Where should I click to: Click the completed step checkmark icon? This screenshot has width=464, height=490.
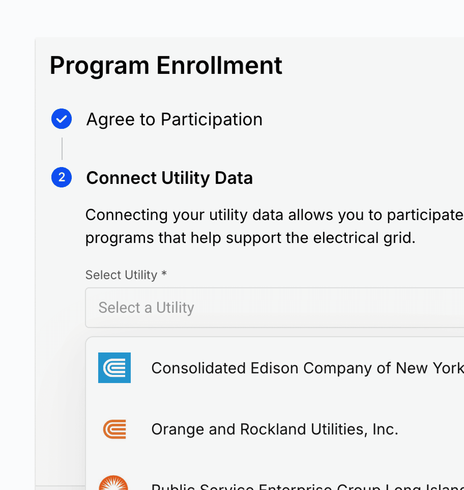(x=62, y=119)
